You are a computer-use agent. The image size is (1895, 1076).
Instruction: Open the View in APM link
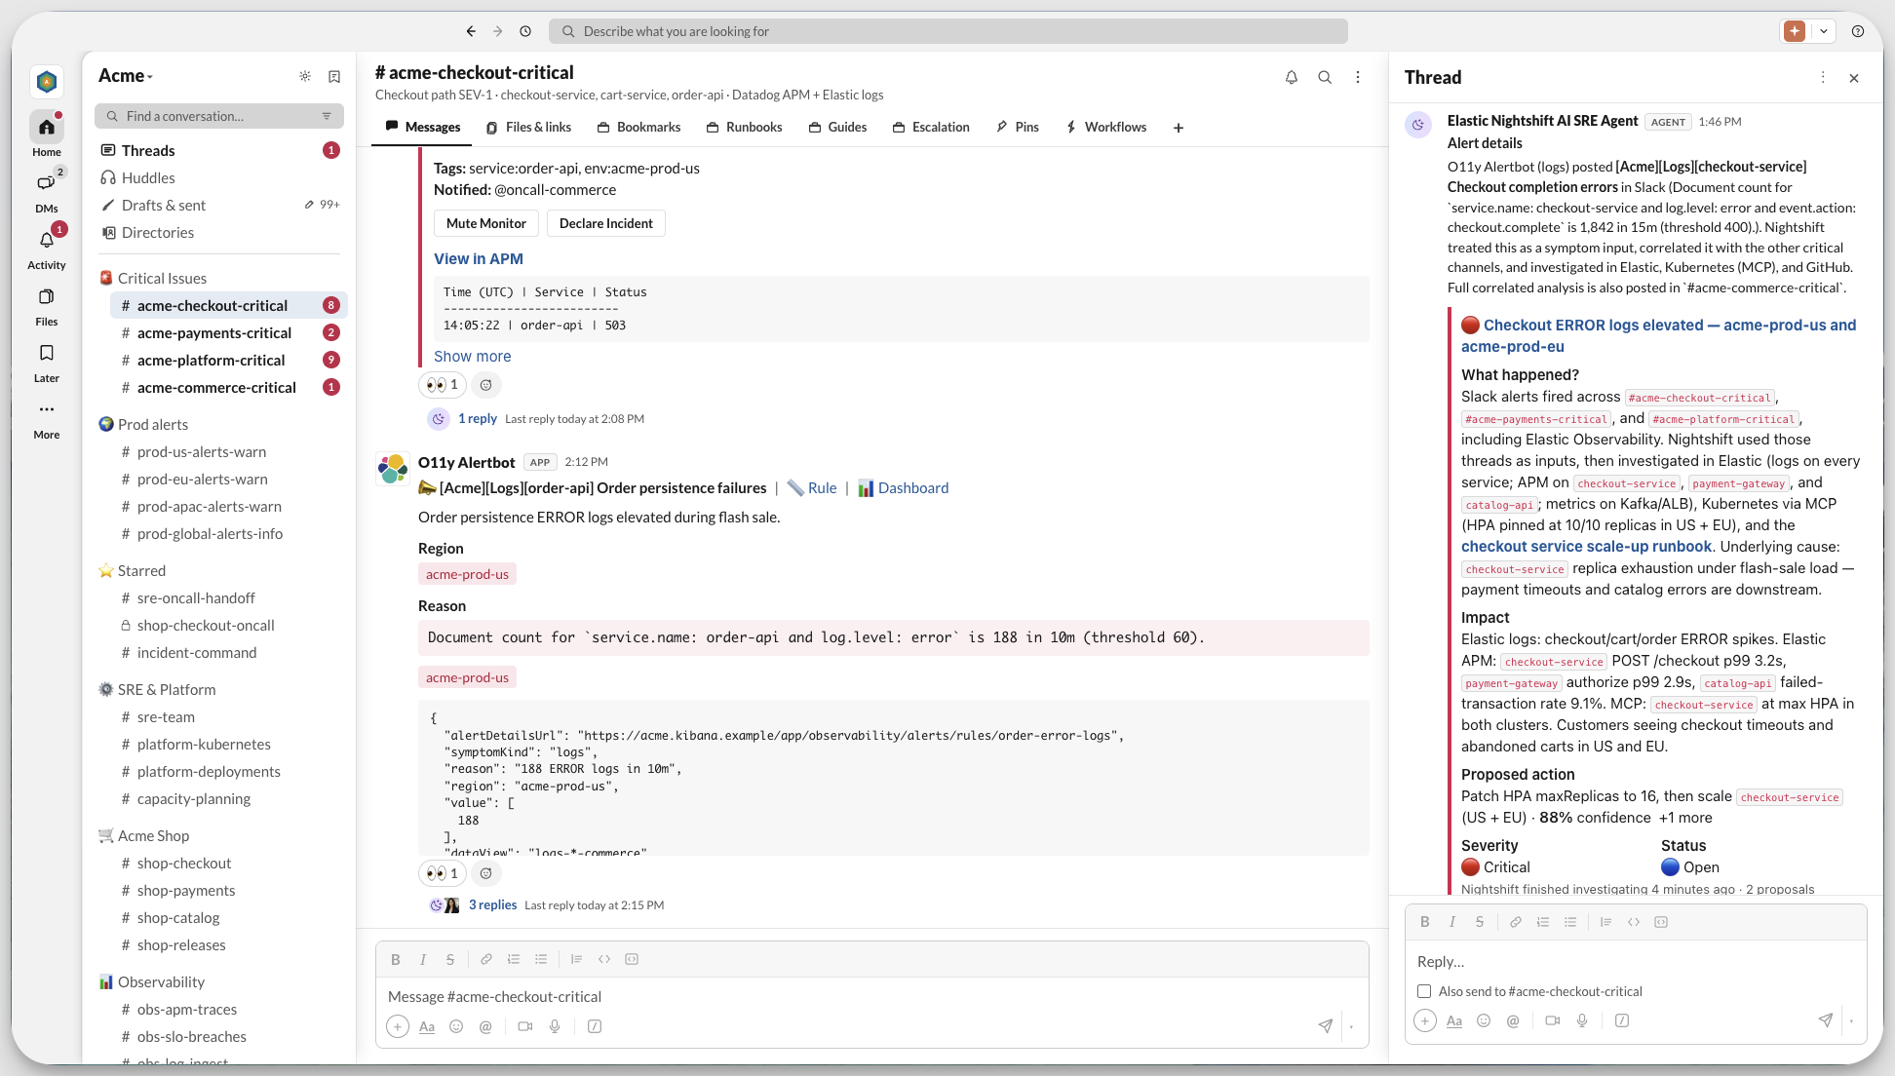click(479, 258)
